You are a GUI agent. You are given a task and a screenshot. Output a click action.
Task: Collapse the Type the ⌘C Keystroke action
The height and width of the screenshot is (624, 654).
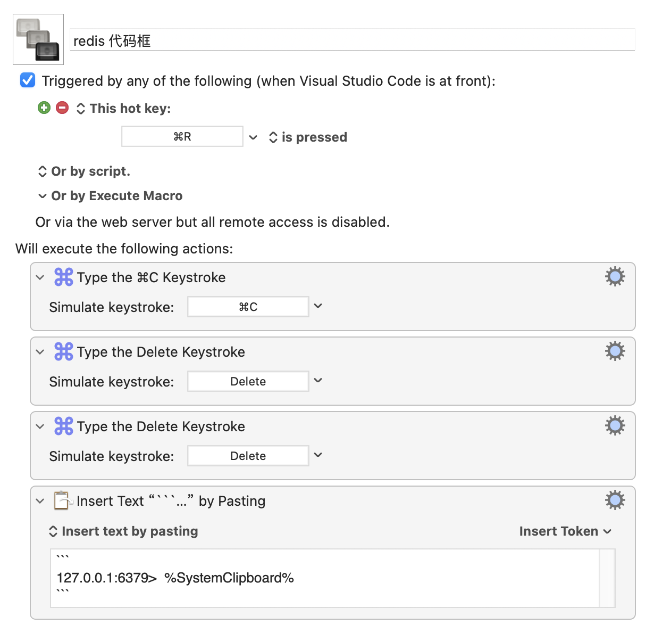pyautogui.click(x=40, y=277)
